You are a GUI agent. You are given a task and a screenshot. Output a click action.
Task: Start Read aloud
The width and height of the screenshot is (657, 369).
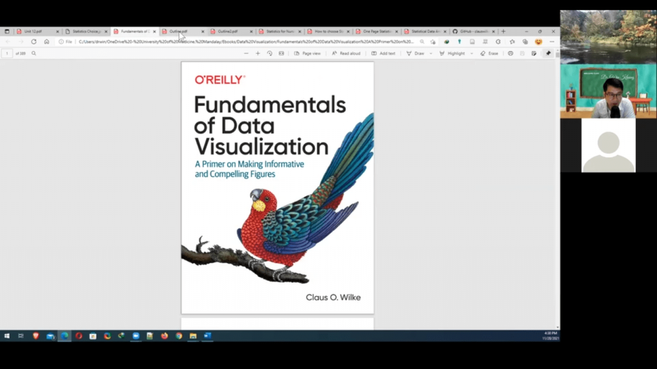346,54
